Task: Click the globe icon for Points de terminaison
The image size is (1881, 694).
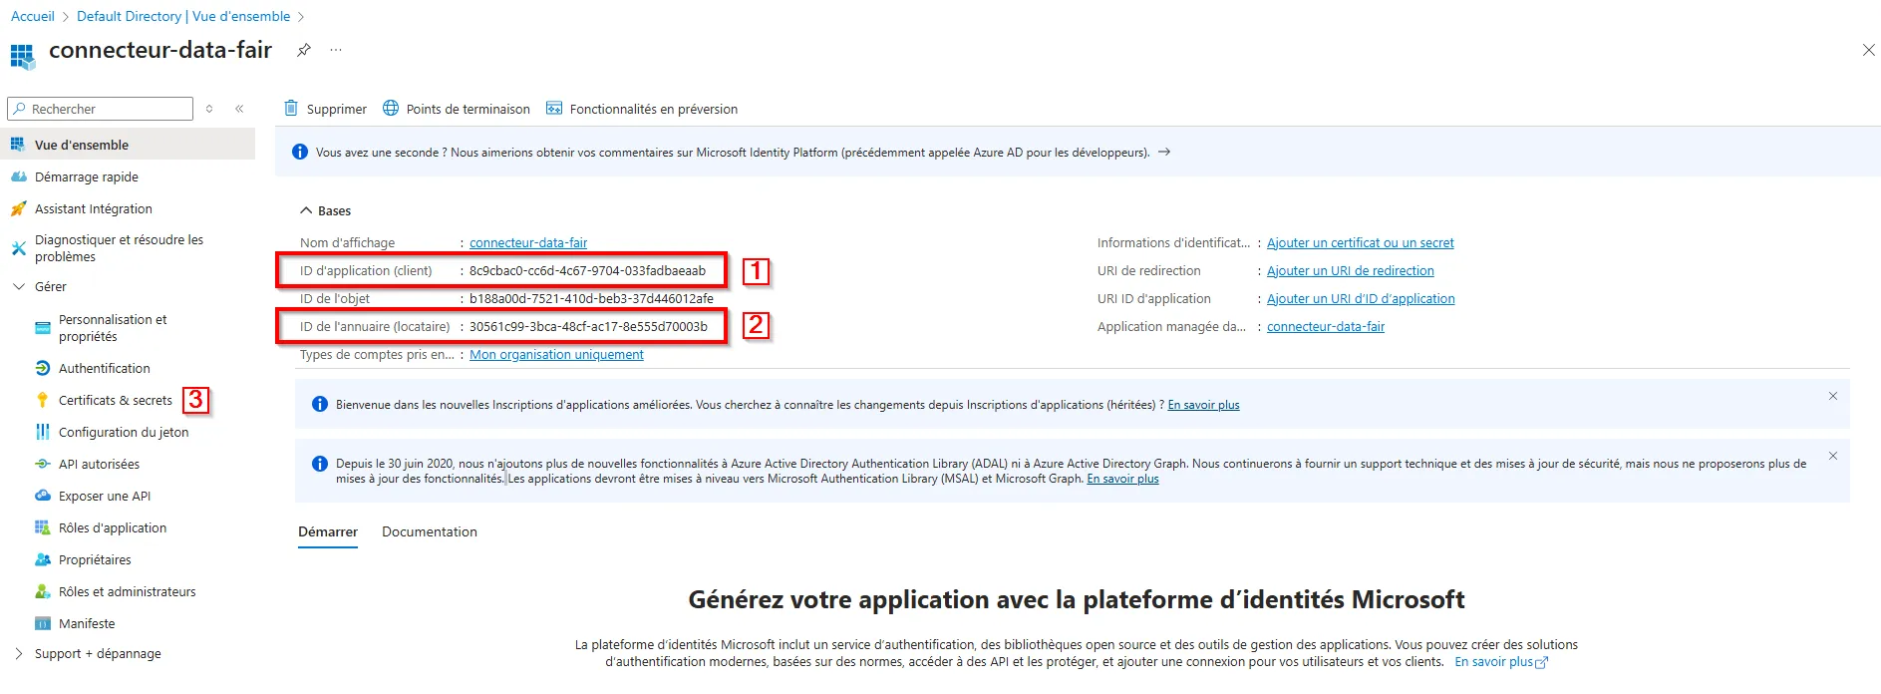Action: click(x=391, y=108)
